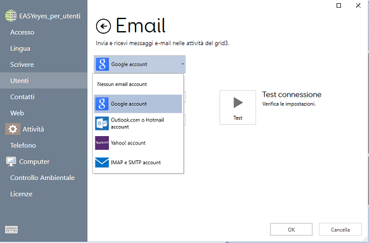Click the EASYeyes user profile logo
369x243 pixels.
(x=11, y=16)
